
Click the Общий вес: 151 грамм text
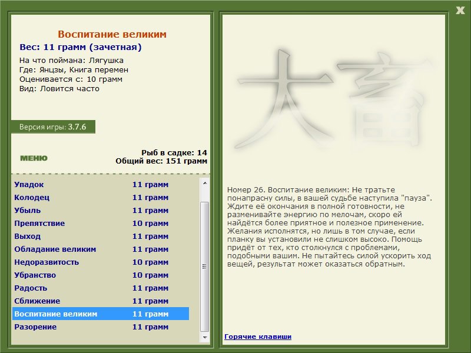click(161, 161)
